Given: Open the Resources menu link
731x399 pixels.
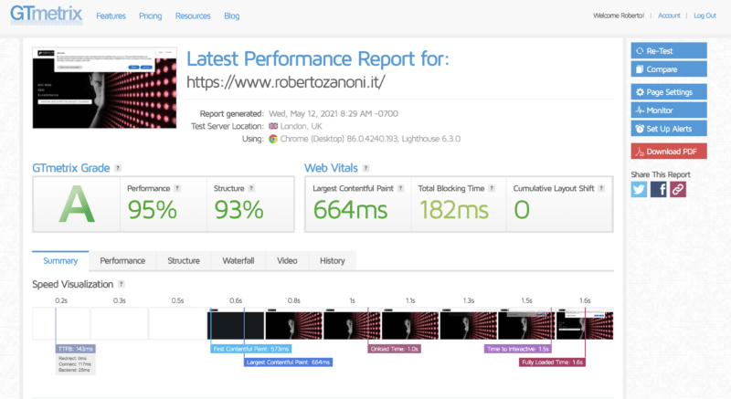Looking at the screenshot, I should click(x=193, y=16).
